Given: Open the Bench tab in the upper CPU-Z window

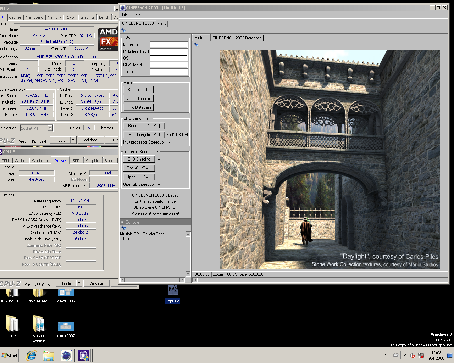Looking at the screenshot, I should click(x=104, y=17).
